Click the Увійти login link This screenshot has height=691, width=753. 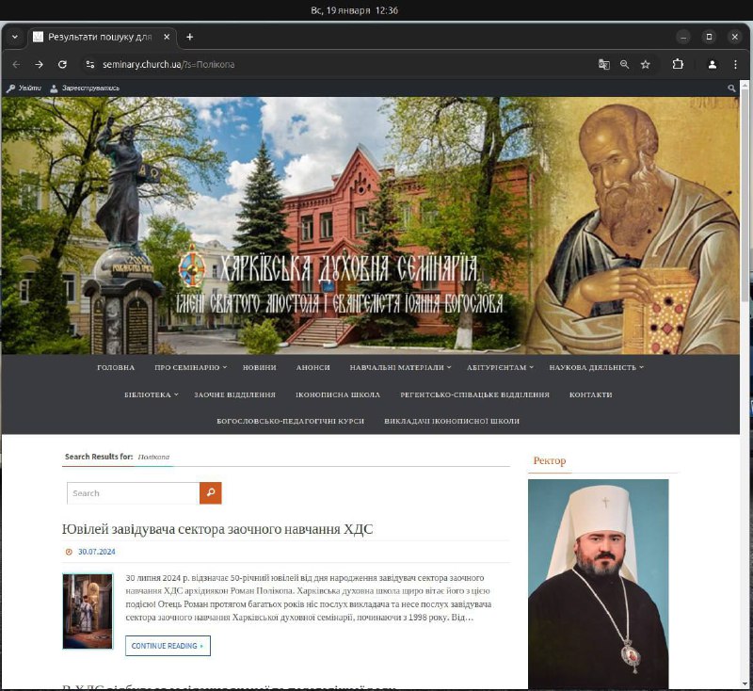click(x=24, y=88)
